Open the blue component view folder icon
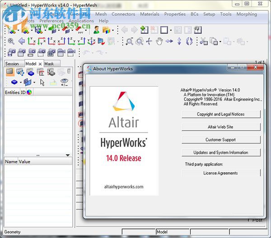Image resolution: width=271 pixels, height=238 pixels. pos(31,72)
